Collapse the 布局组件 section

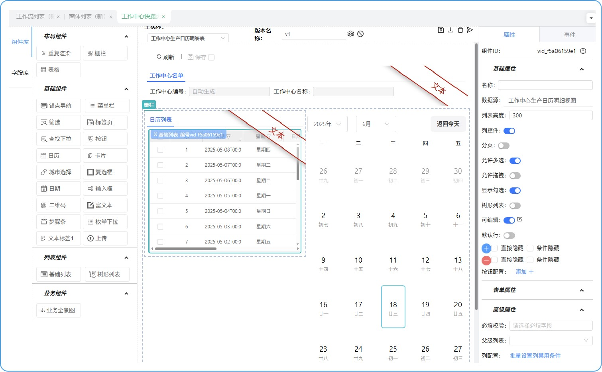(126, 36)
